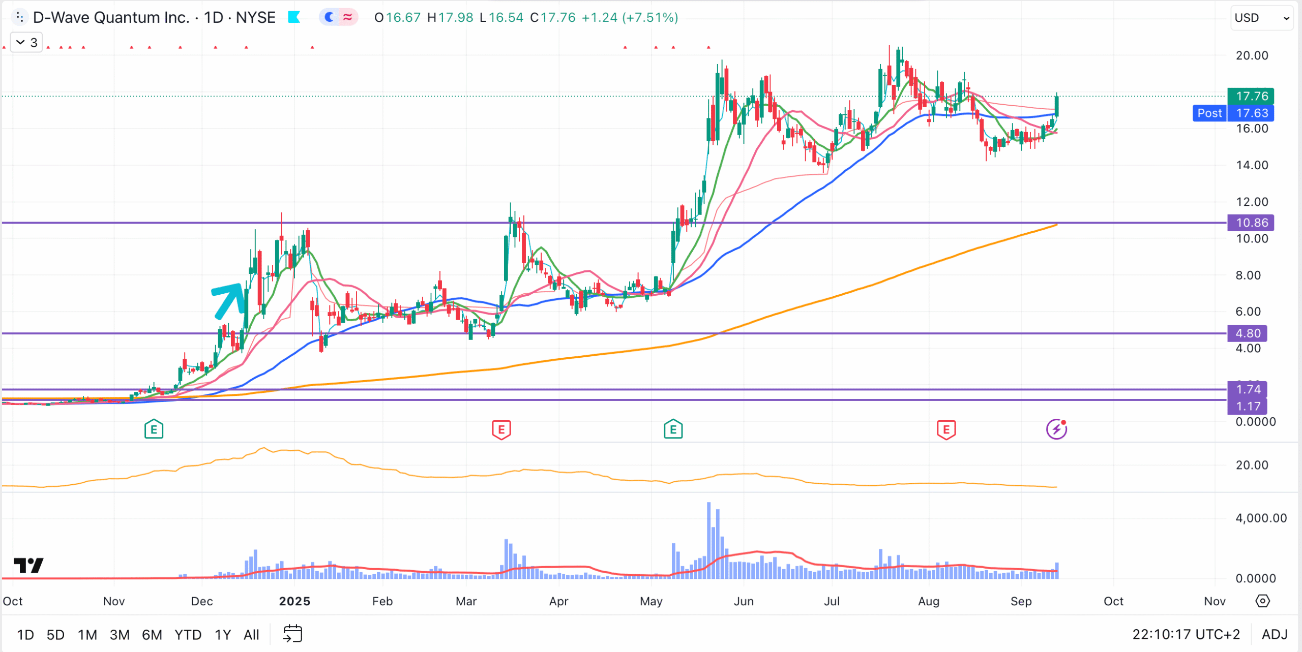This screenshot has height=652, width=1302.
Task: Open the November green earnings E marker
Action: (x=154, y=429)
